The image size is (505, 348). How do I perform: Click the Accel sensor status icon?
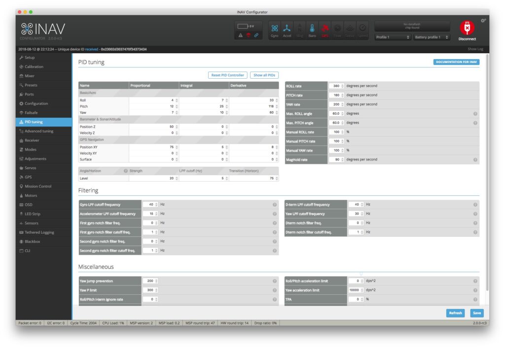click(x=287, y=30)
